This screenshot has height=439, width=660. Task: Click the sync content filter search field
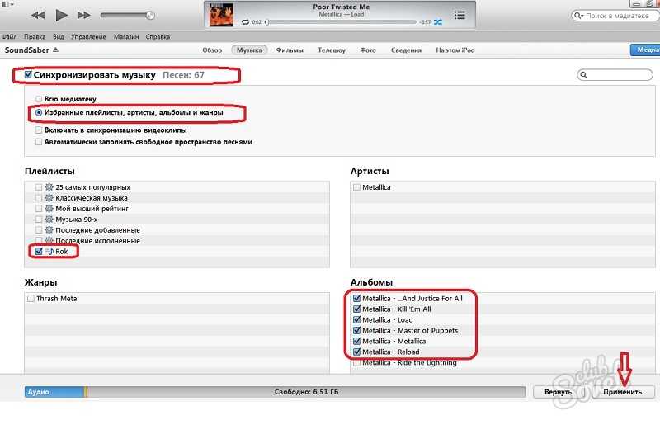pos(615,75)
